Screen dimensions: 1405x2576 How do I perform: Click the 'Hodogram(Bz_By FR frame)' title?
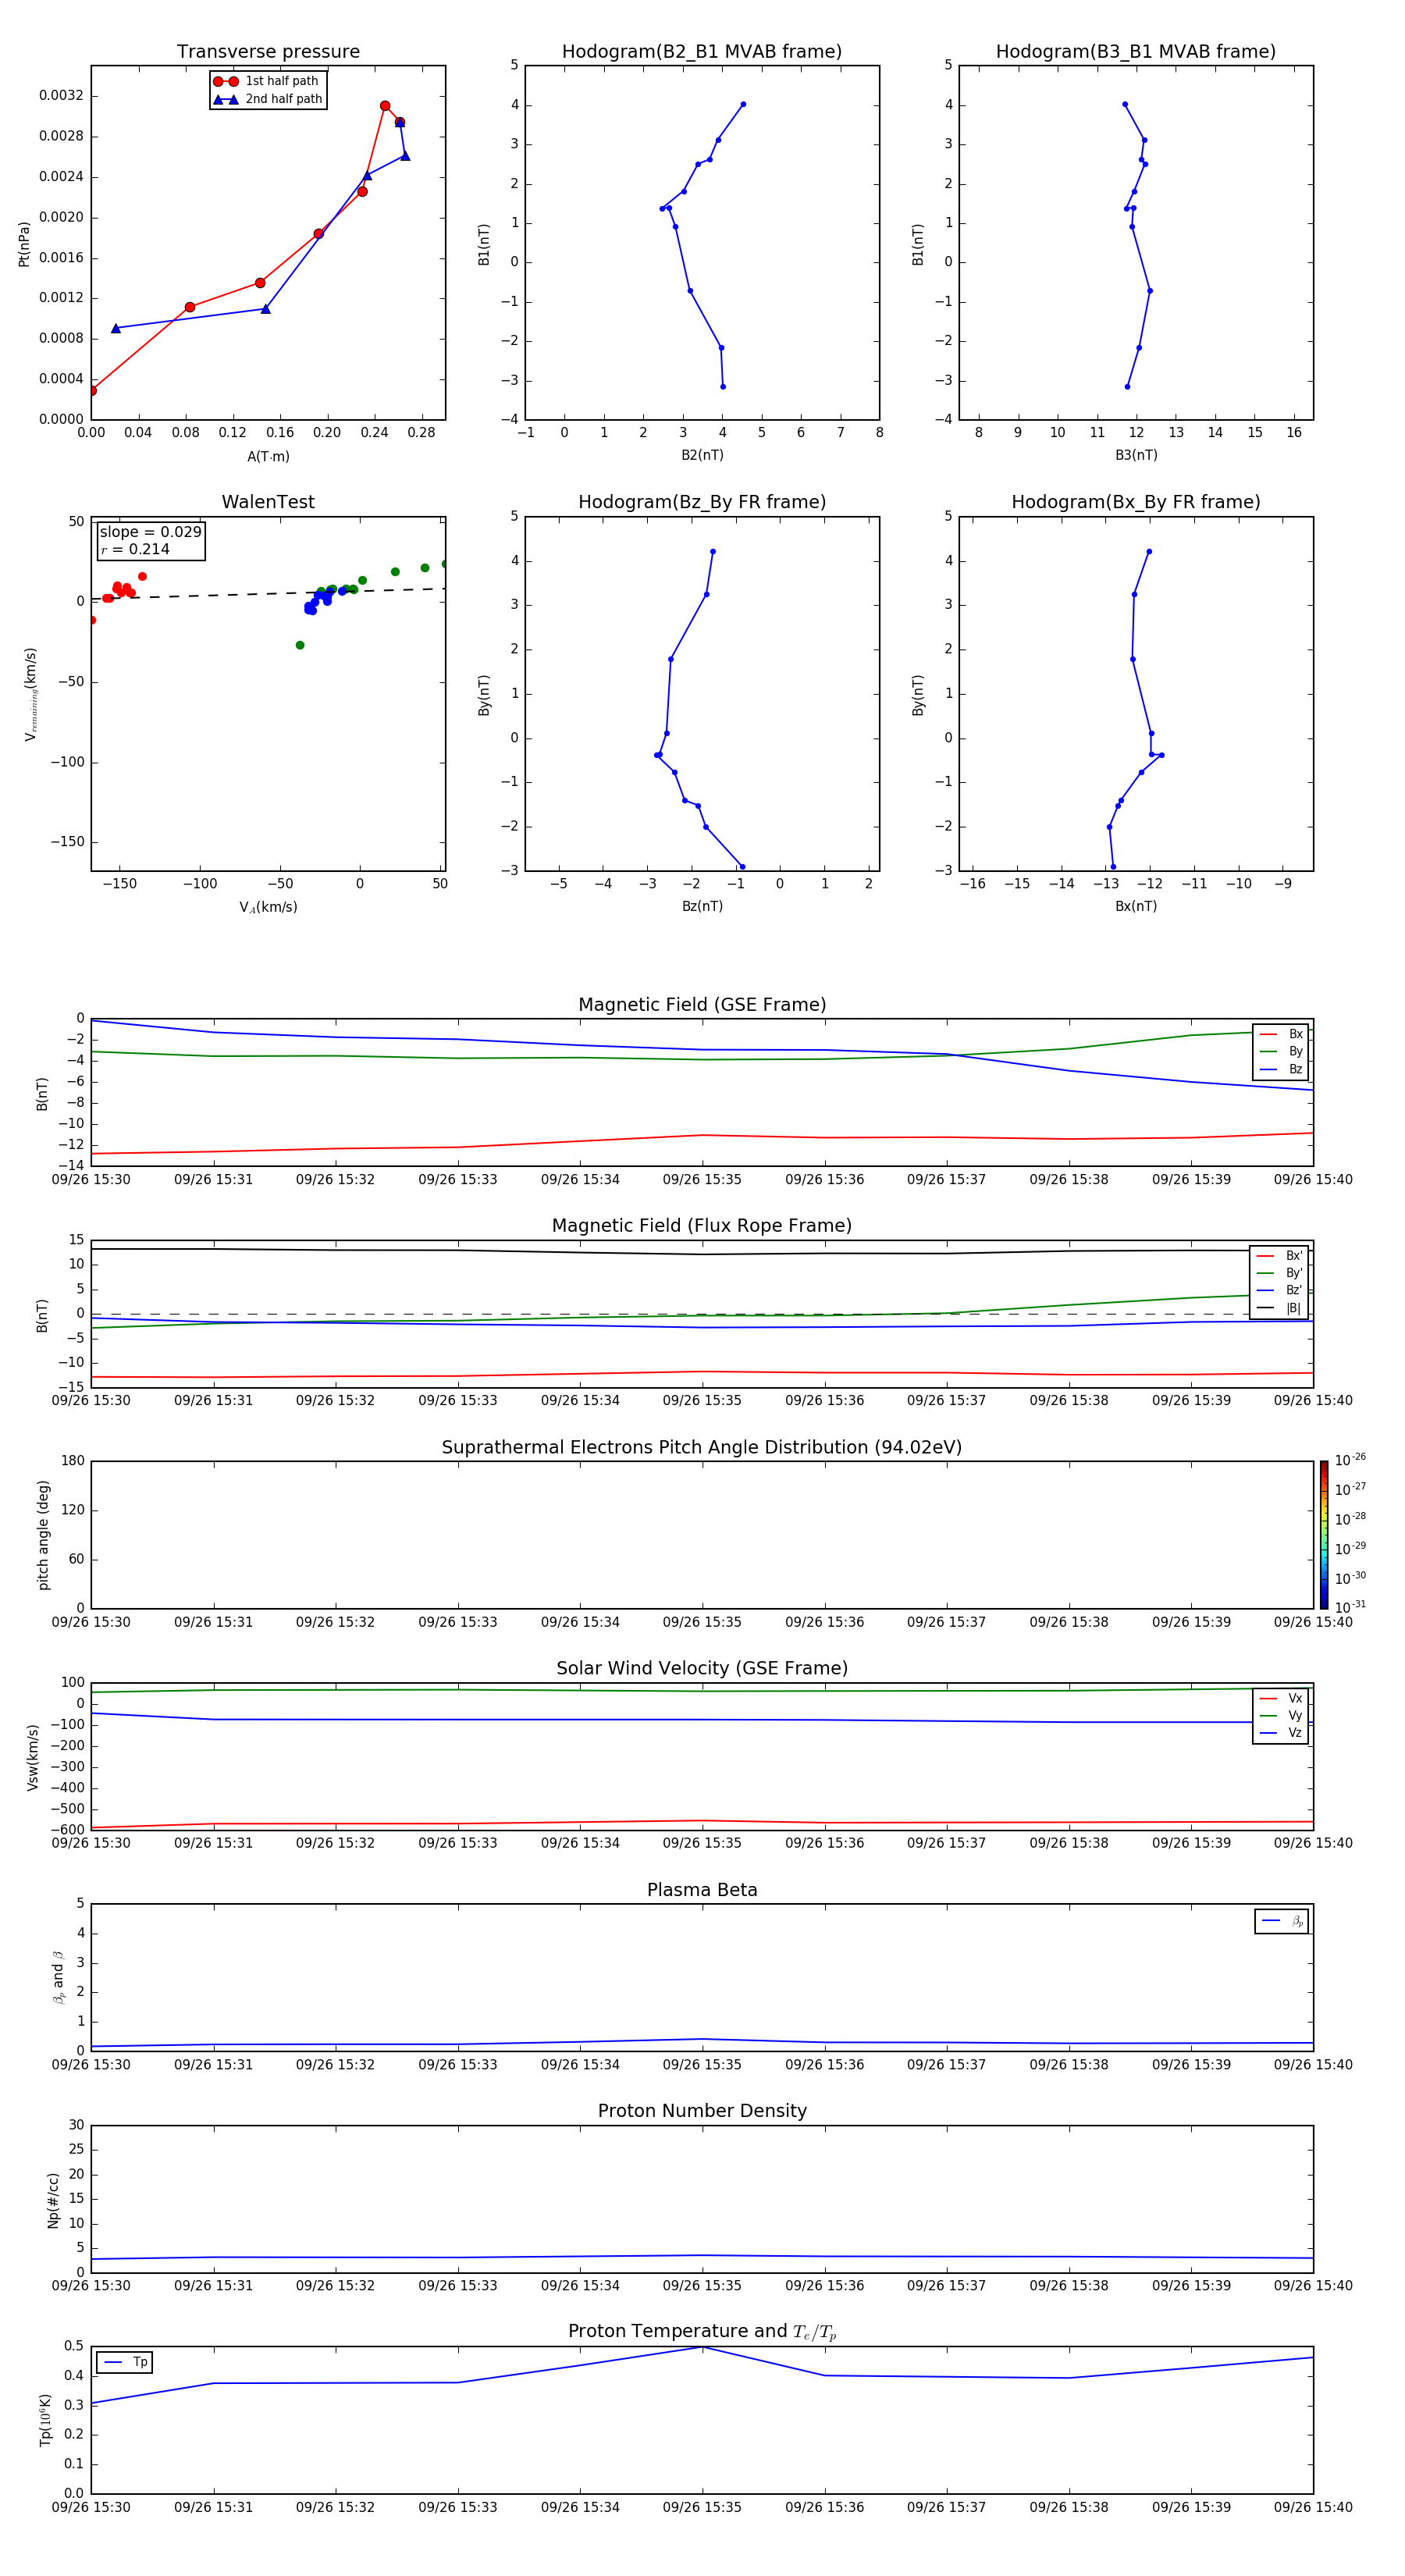[702, 502]
